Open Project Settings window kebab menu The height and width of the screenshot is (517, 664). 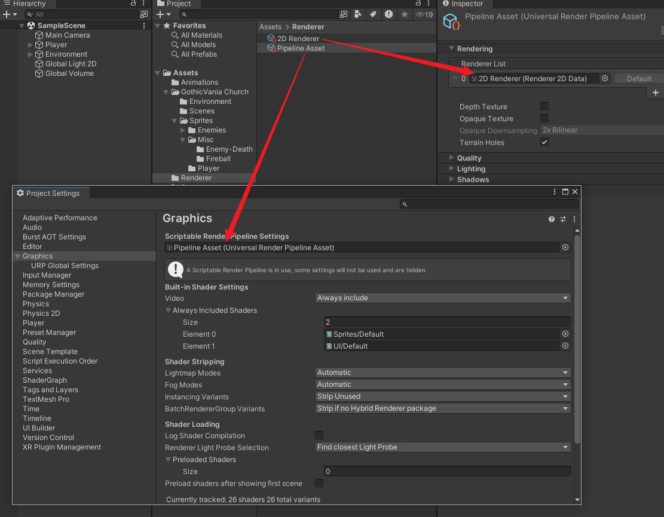coord(554,192)
